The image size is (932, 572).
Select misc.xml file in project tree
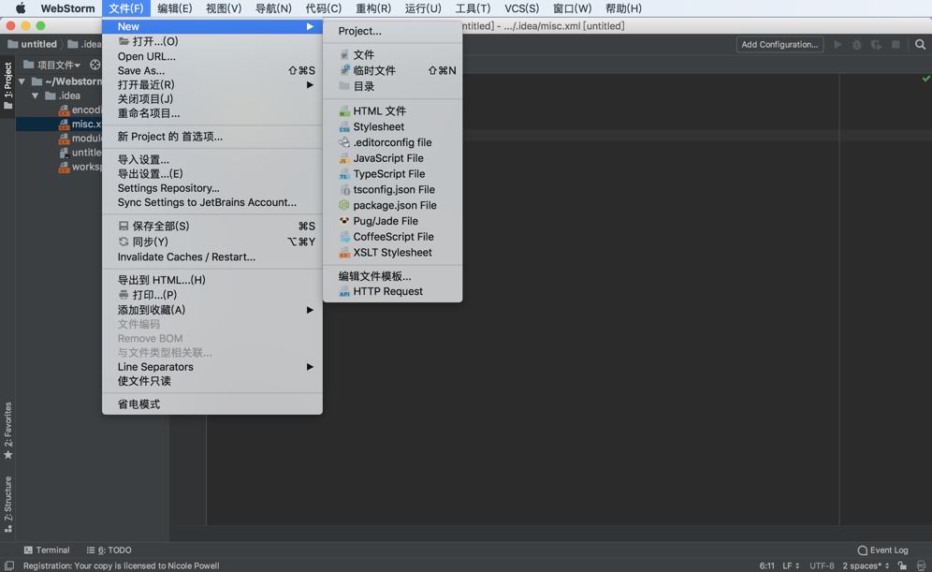coord(59,125)
